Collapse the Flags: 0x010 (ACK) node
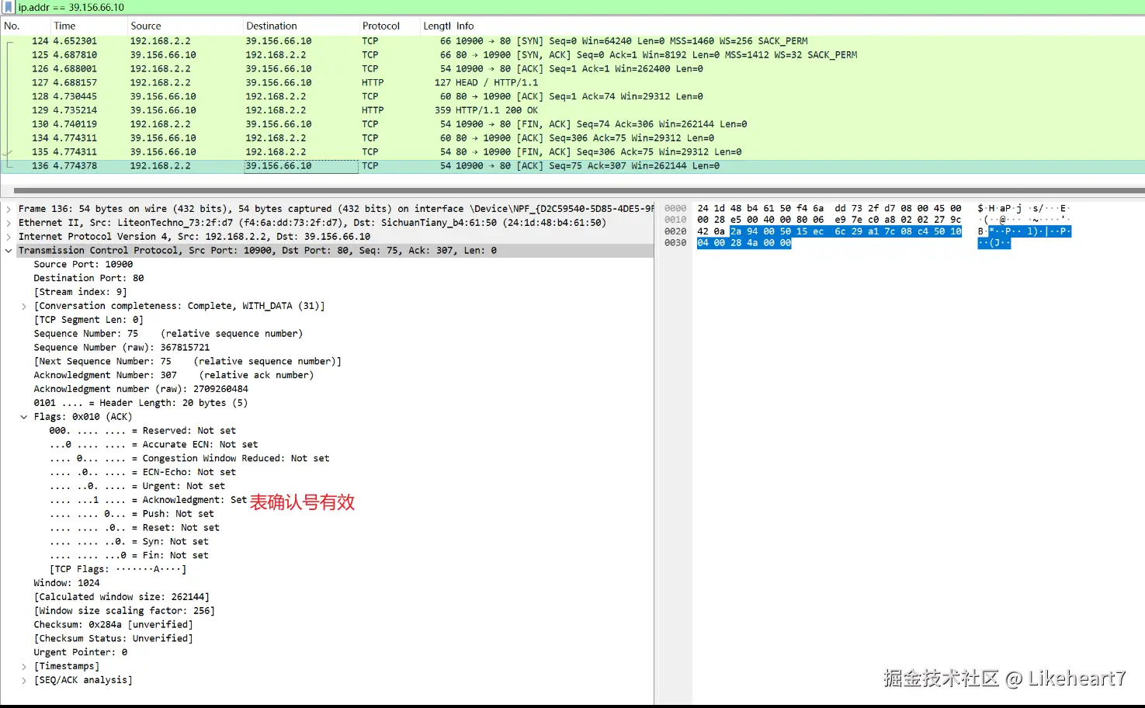 coord(24,417)
